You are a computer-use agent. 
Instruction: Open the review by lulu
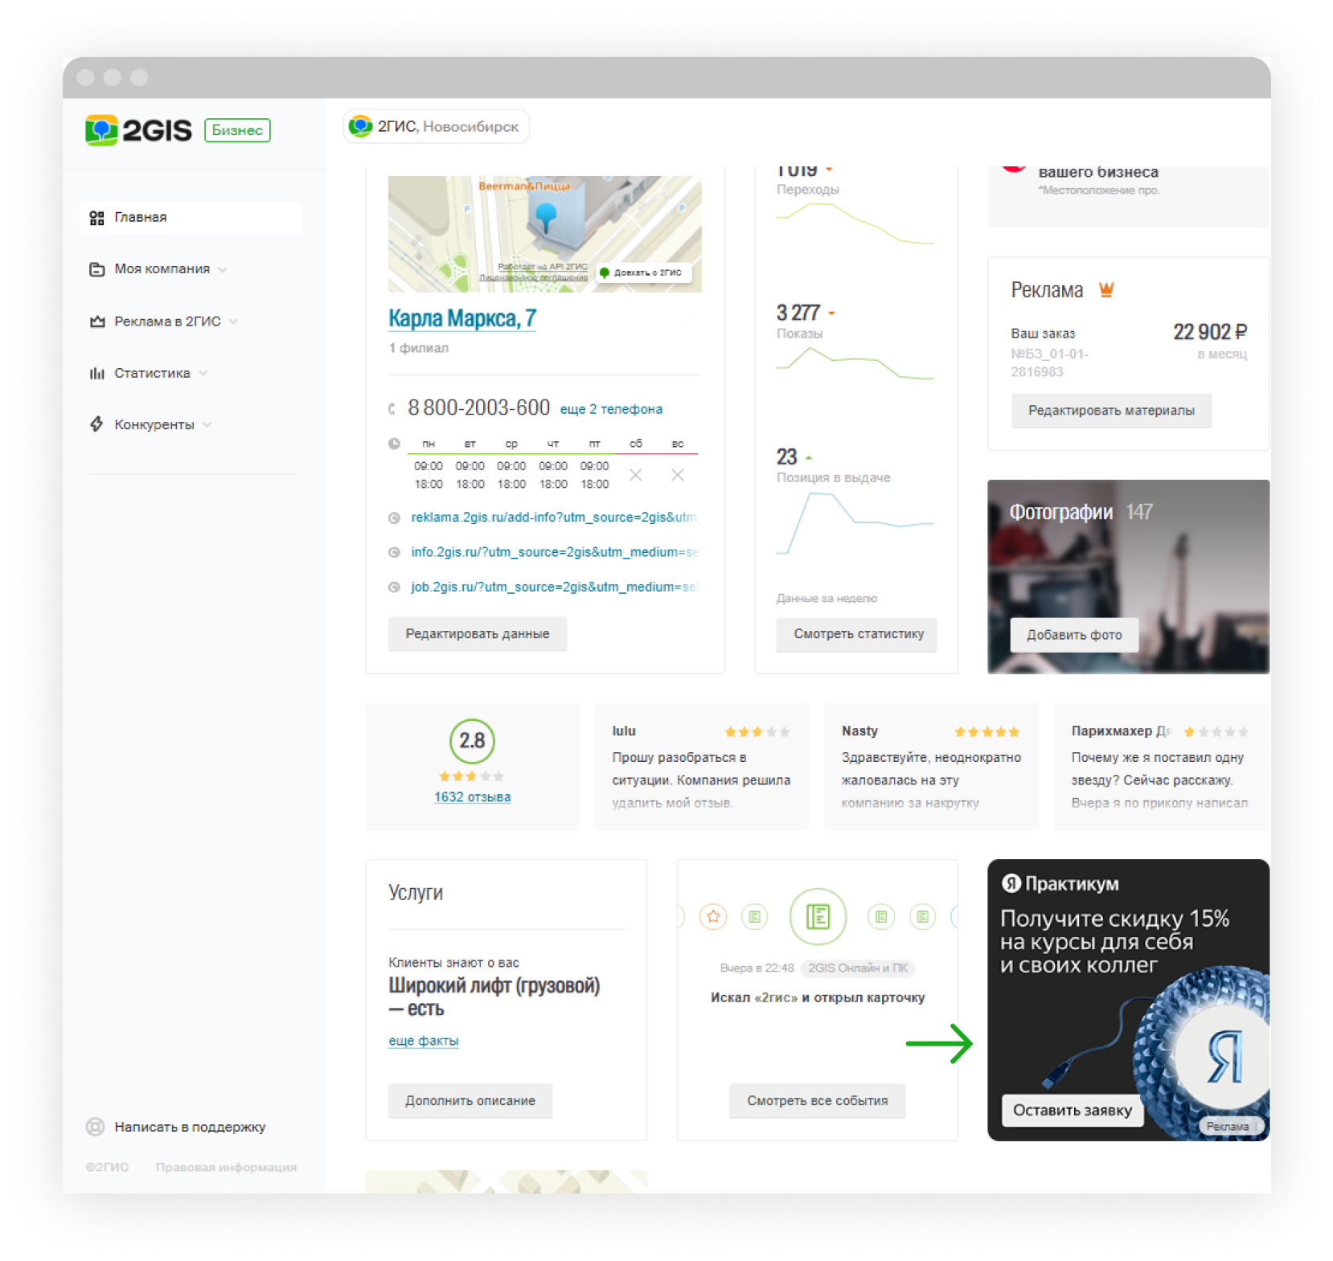pyautogui.click(x=701, y=767)
